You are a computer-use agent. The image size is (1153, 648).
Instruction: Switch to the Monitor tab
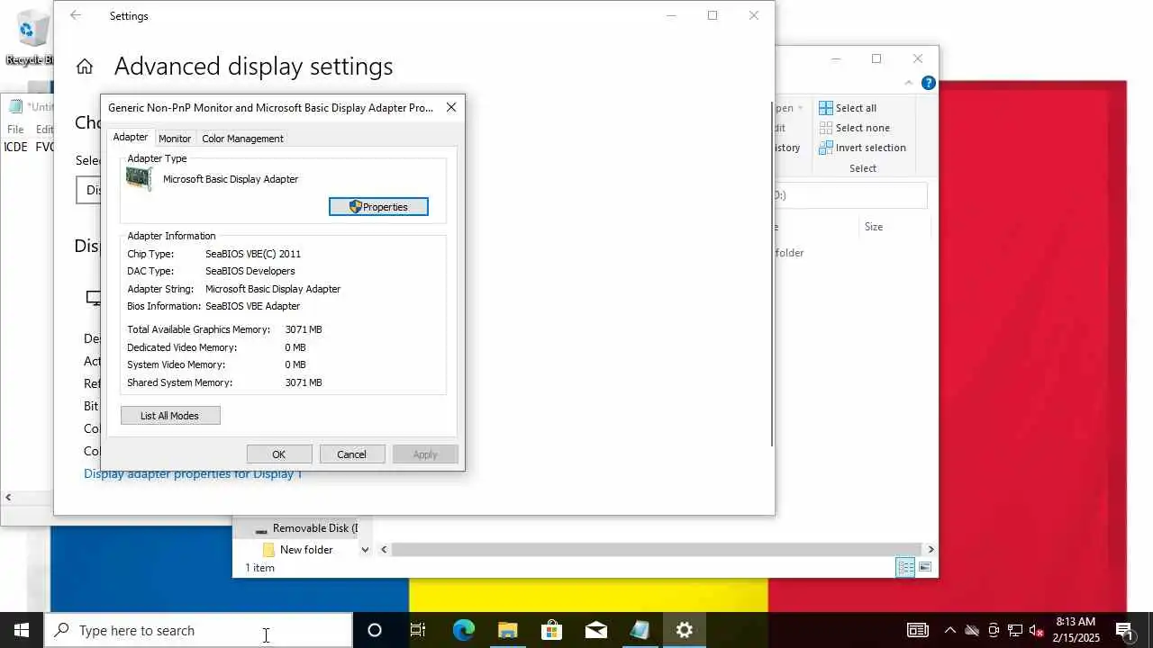175,139
